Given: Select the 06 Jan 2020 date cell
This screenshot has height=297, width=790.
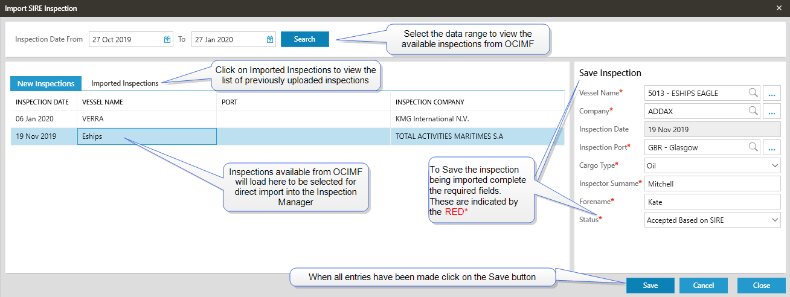Looking at the screenshot, I should point(43,119).
